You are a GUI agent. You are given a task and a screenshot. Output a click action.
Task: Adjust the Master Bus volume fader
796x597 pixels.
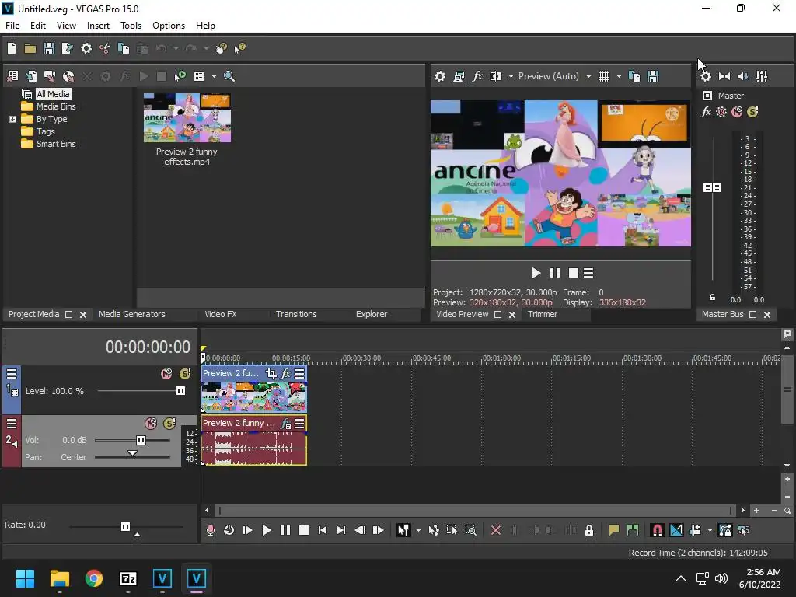tap(712, 188)
